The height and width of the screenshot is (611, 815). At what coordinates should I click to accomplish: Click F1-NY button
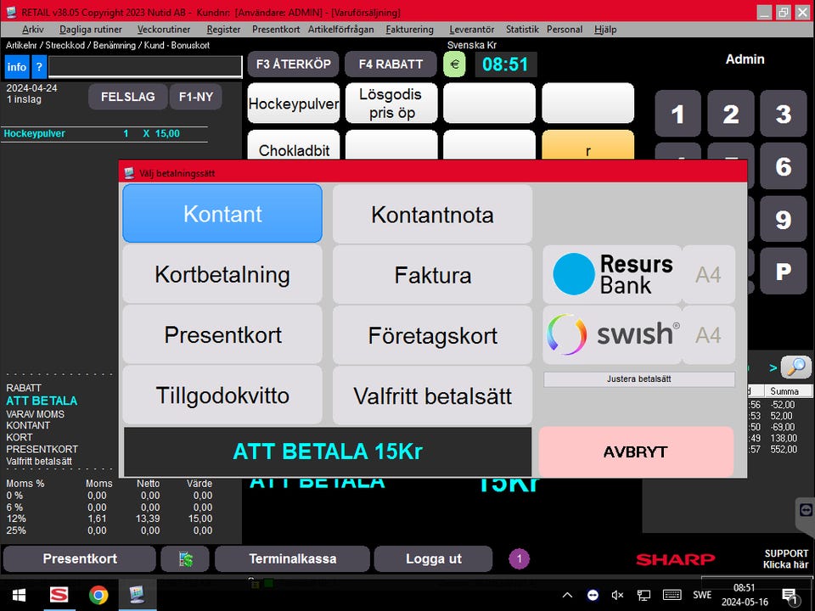[x=196, y=97]
